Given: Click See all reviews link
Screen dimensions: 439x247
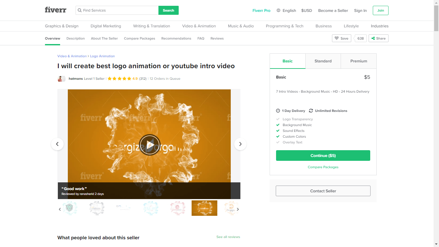Looking at the screenshot, I should click(228, 237).
